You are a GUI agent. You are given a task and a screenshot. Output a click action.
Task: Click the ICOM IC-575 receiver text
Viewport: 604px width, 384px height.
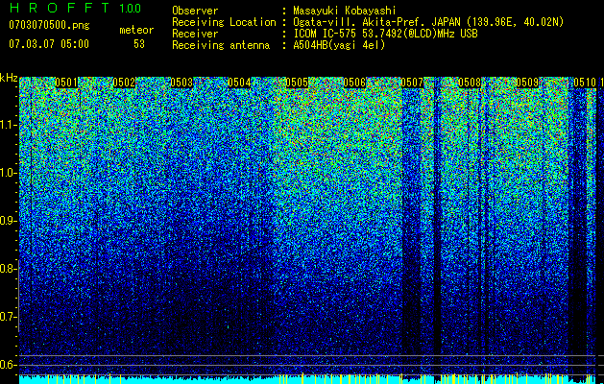(386, 34)
